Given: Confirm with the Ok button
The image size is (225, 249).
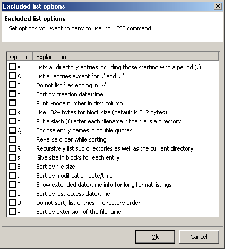Looking at the screenshot, I should click(155, 237).
